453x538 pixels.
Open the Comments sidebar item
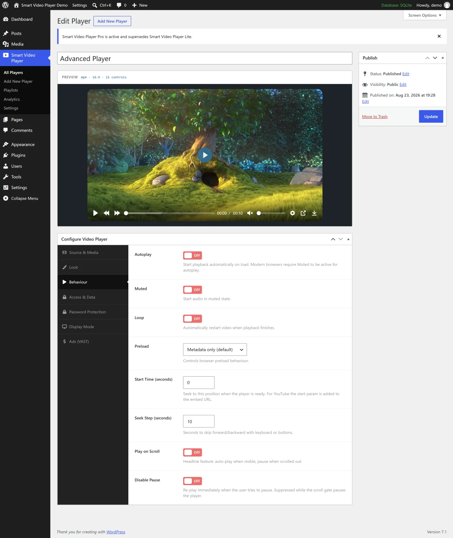(x=22, y=130)
